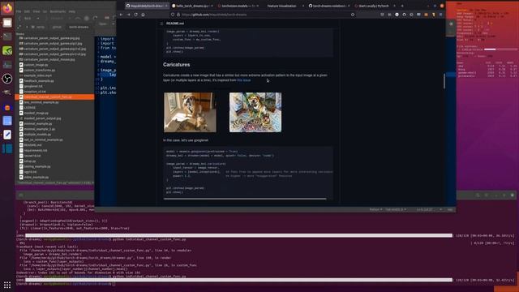This screenshot has width=519, height=292.
Task: Click the terminal search icon
Action: tap(478, 195)
